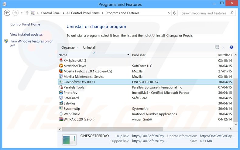Open Turn Windows features on or off
Screen dimensions: 240x150
coord(31,44)
